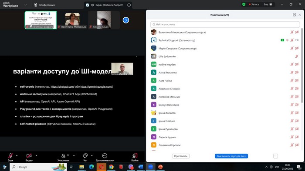Expand audio options arrow next to Звук
Viewport: 305px width, 171px height.
pos(17,155)
